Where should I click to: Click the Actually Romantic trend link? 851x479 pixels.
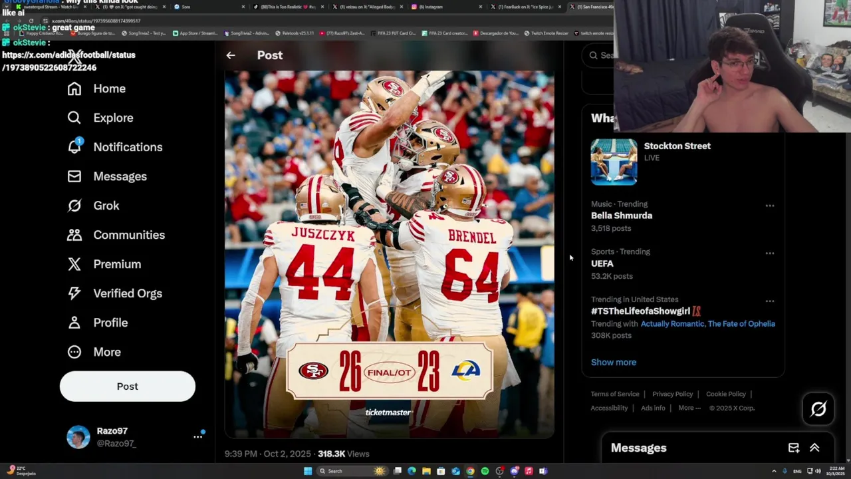[671, 324]
